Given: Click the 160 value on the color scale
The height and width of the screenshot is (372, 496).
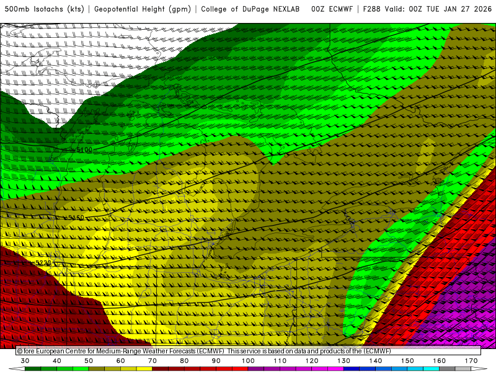Looking at the screenshot, I should tap(440, 361).
